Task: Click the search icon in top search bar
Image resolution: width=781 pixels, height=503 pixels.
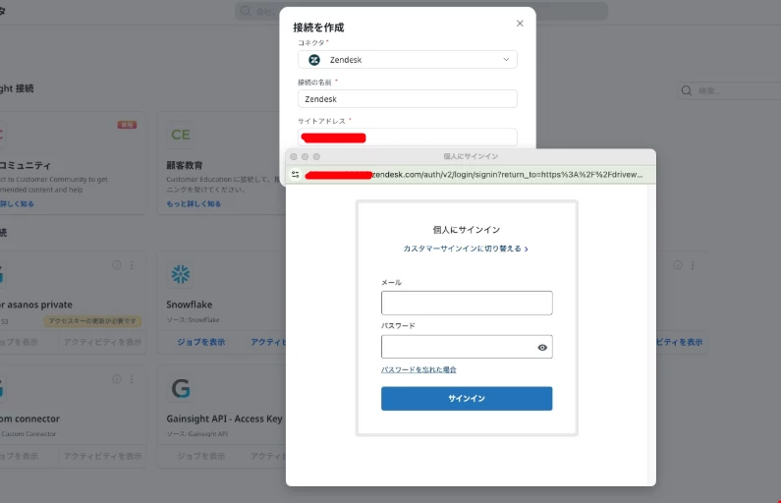Action: [245, 11]
